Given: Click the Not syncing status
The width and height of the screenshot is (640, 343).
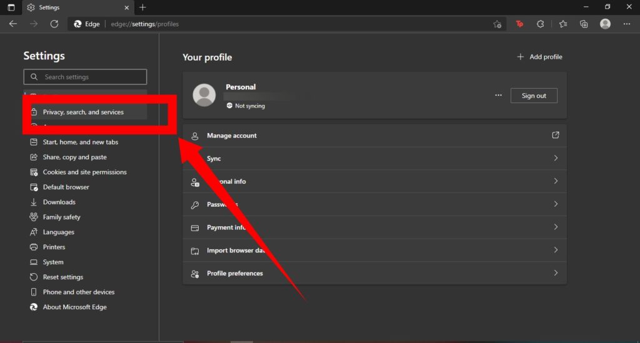Looking at the screenshot, I should [246, 106].
